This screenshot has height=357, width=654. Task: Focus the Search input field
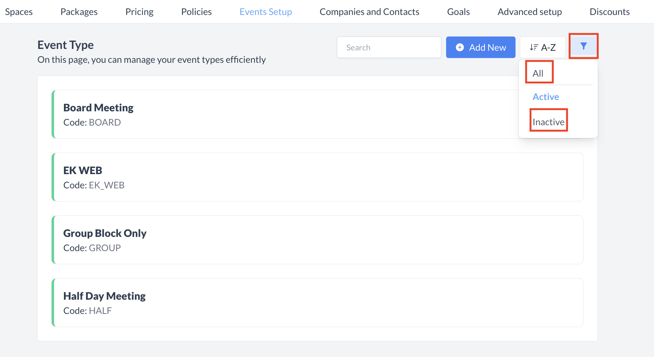pyautogui.click(x=389, y=47)
